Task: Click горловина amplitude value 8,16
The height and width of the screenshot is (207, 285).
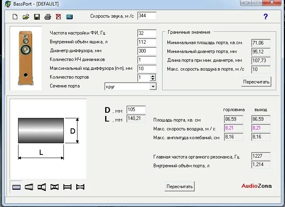Action: click(x=234, y=137)
